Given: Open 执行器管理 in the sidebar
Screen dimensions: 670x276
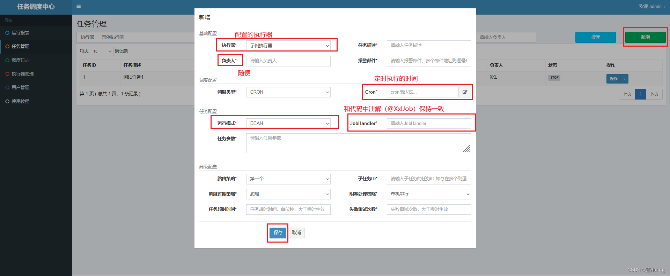Looking at the screenshot, I should [36, 74].
